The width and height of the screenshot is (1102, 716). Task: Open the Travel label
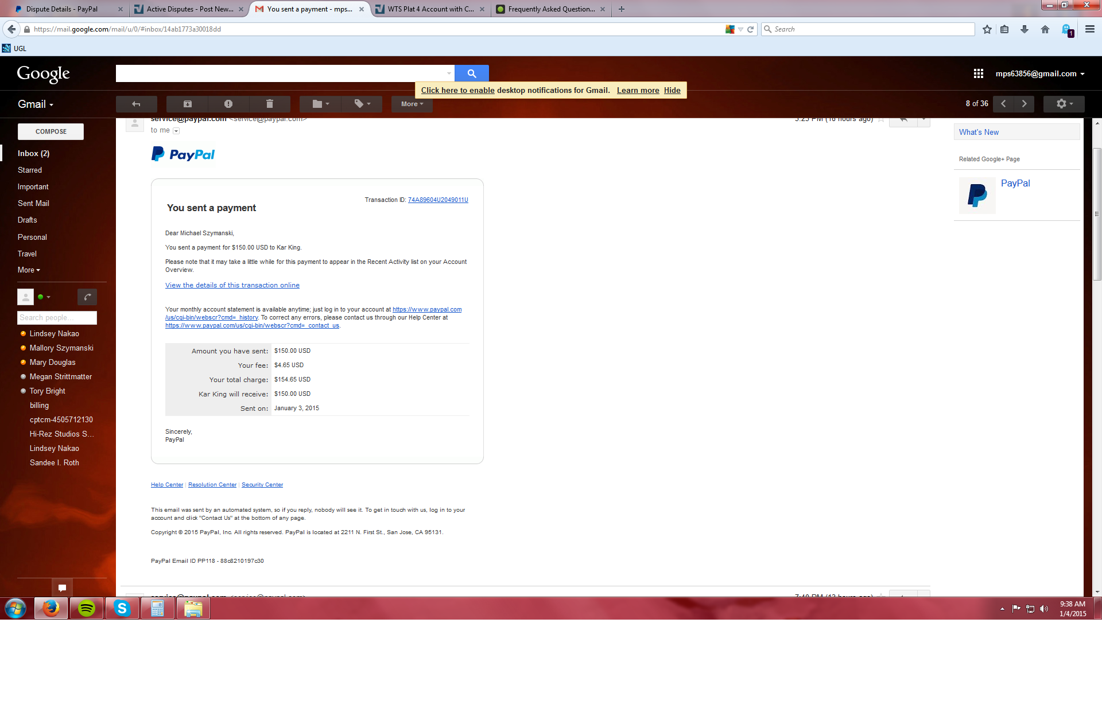click(x=27, y=254)
